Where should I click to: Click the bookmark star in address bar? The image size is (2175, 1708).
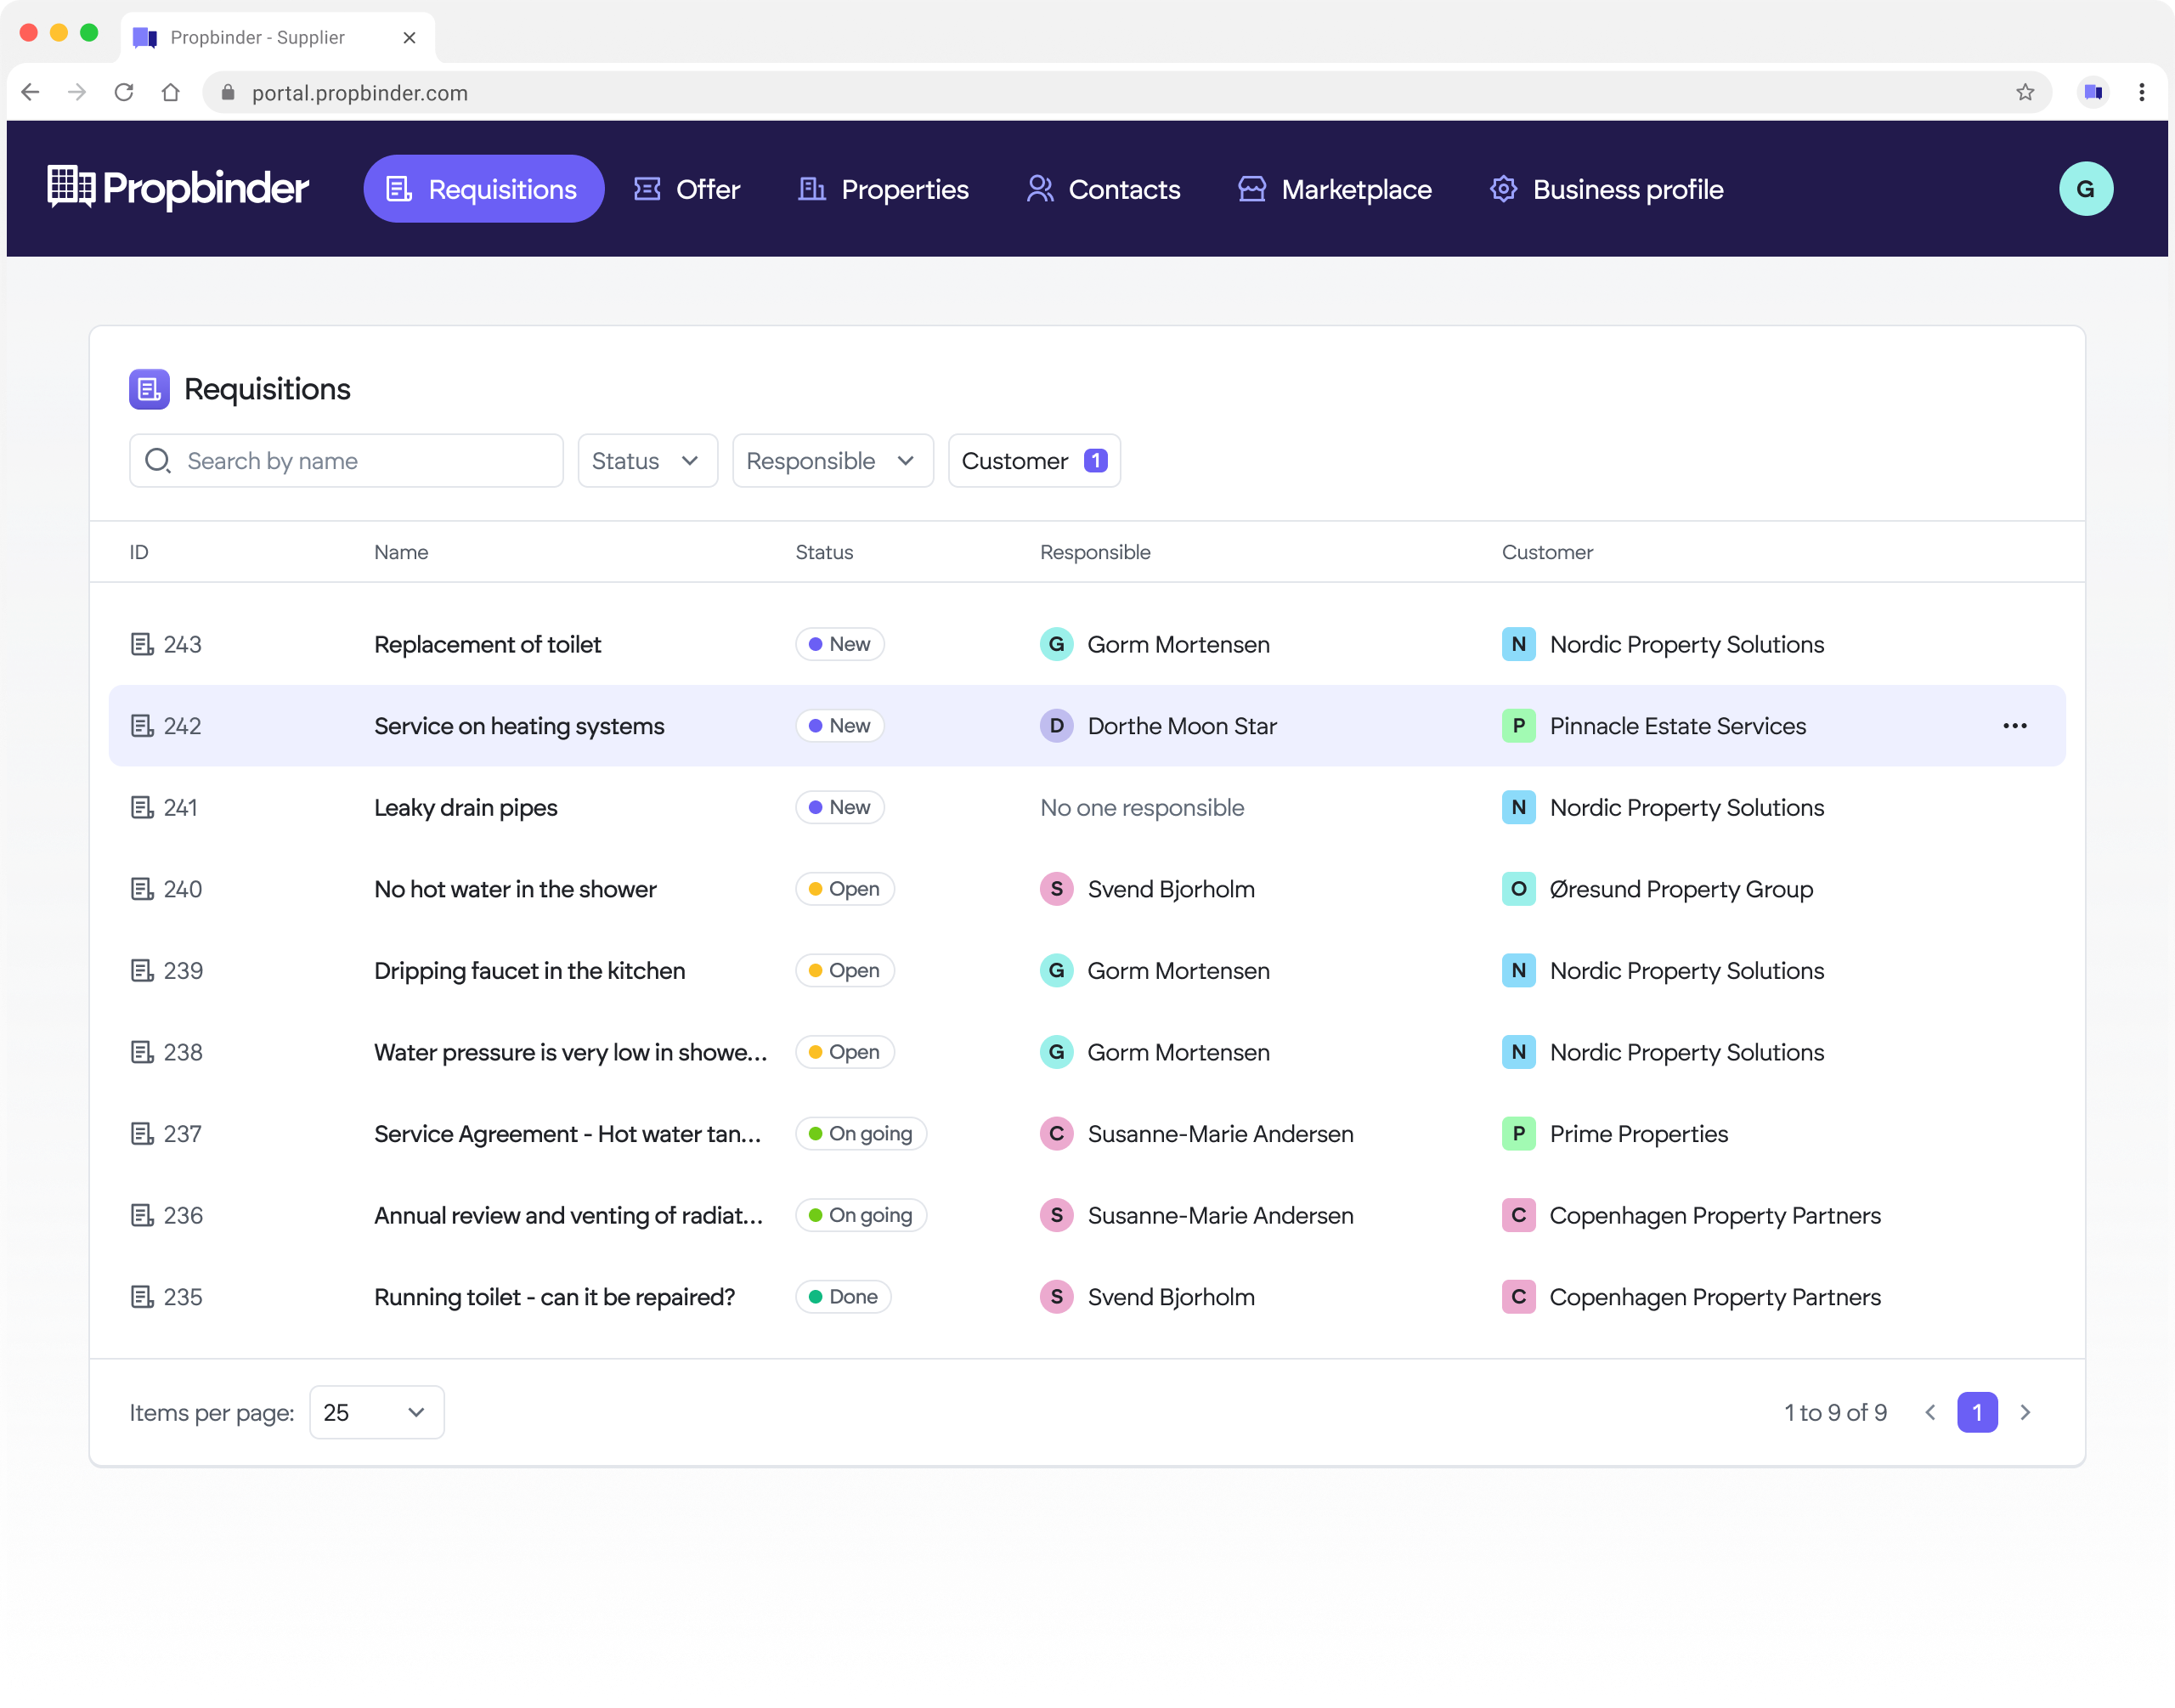coord(2024,93)
